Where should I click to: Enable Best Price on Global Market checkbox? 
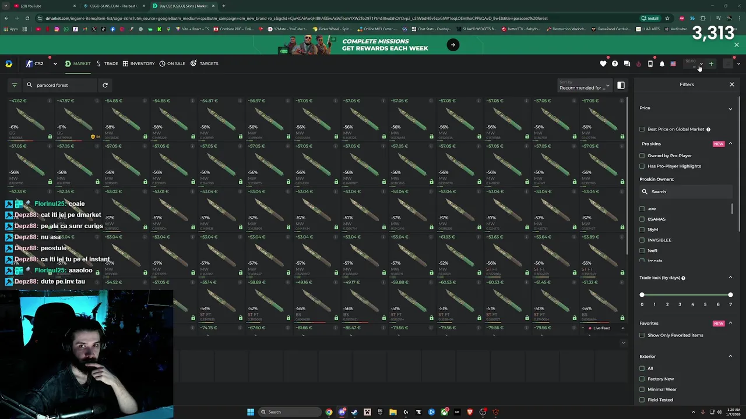tap(642, 129)
